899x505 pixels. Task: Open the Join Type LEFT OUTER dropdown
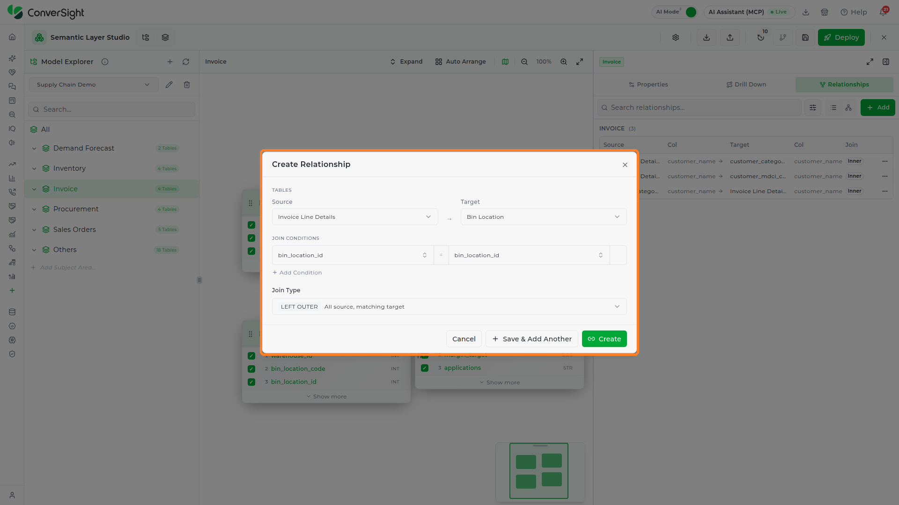[449, 307]
